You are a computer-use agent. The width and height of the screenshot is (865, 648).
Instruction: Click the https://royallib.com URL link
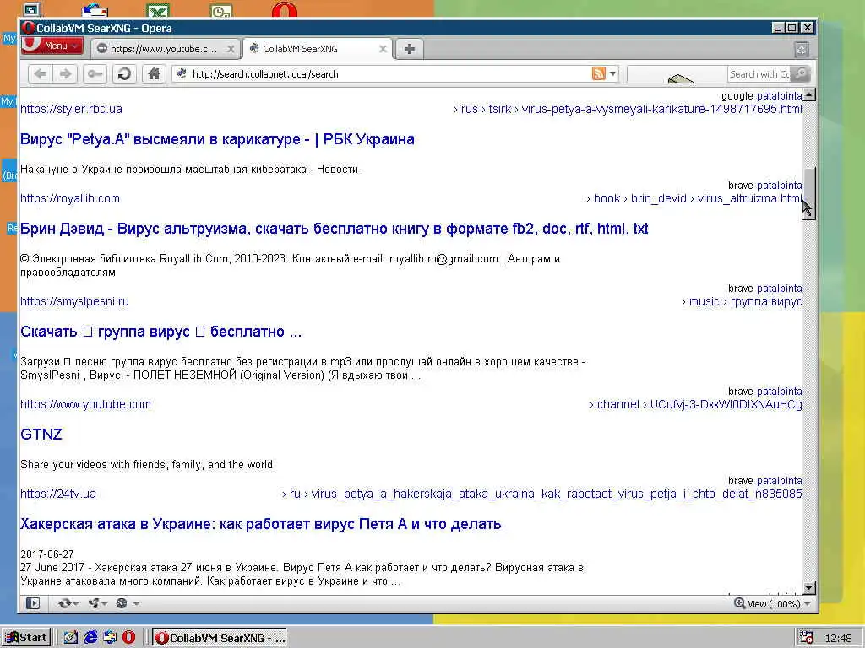coord(70,198)
